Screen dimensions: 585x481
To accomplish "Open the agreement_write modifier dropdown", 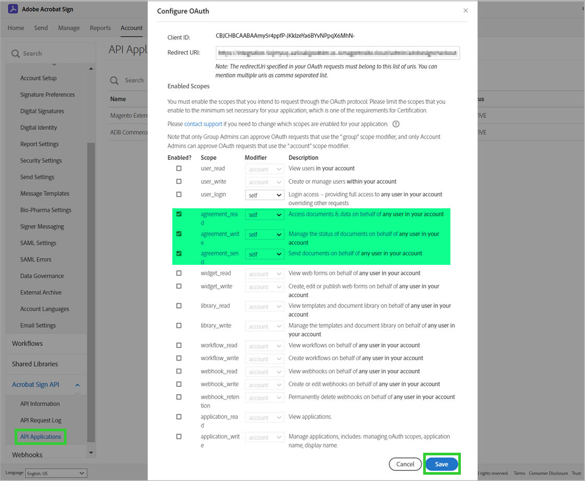I will [x=264, y=234].
